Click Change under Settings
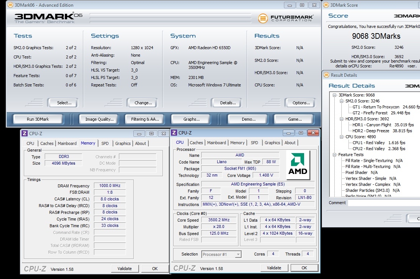Viewport: 420px width, 279px height. pos(143,103)
